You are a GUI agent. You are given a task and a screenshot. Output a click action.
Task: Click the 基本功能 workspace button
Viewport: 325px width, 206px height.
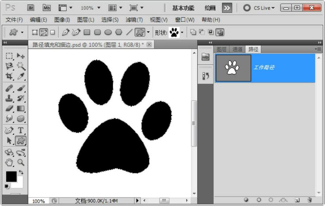pos(183,8)
